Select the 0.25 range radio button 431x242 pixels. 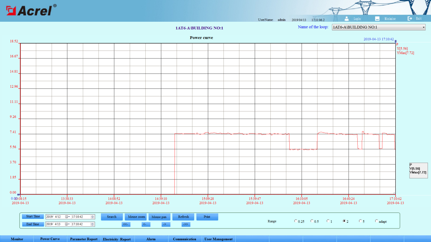click(x=295, y=221)
